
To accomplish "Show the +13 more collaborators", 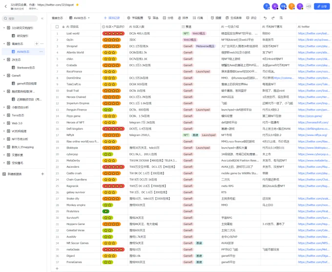I will 309,6.
